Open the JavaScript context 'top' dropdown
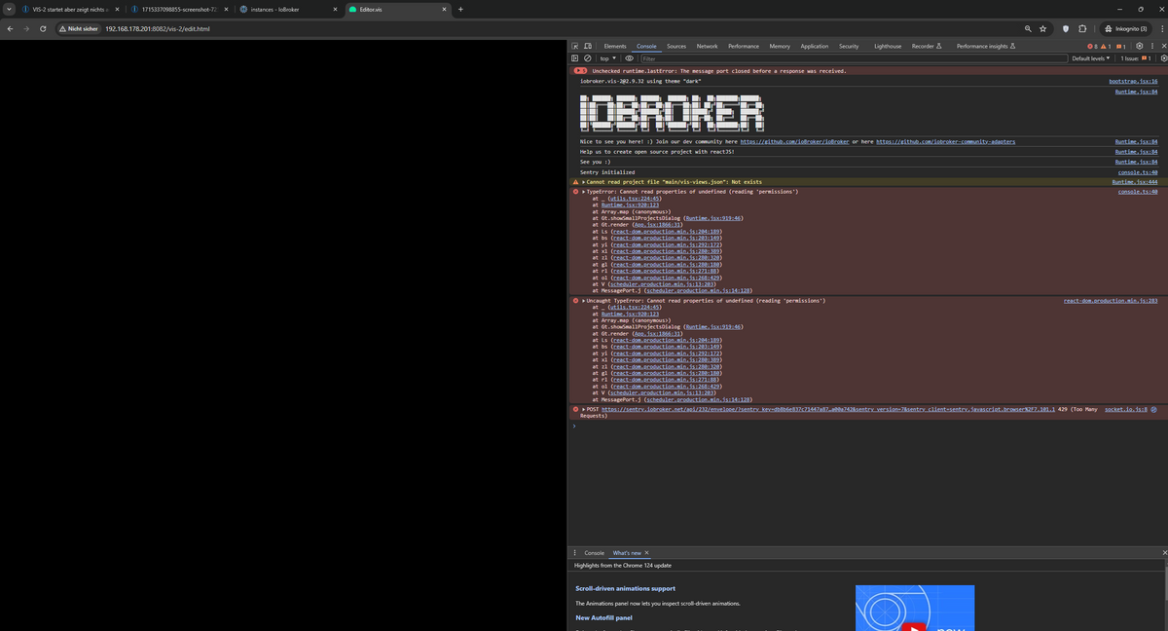Screen dimensions: 1168x631 [x=607, y=58]
